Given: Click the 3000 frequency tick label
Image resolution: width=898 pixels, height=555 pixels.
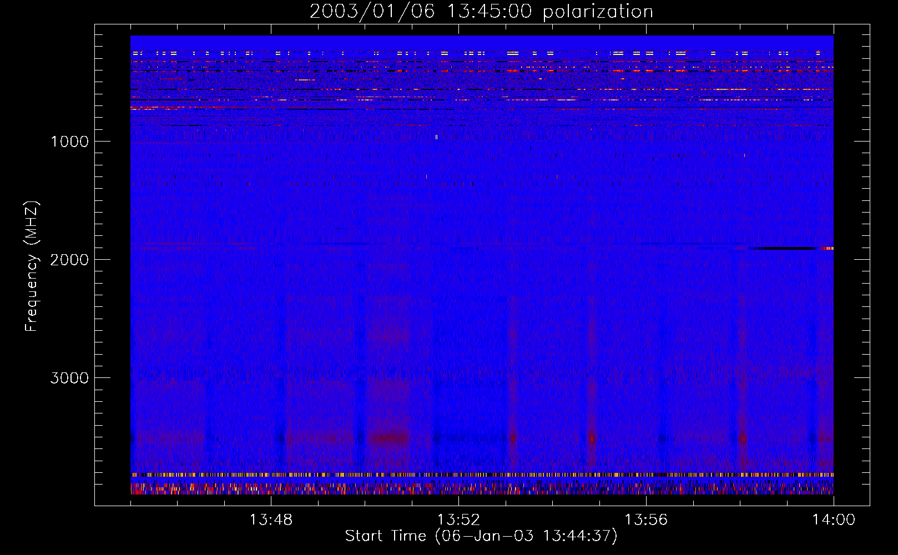Looking at the screenshot, I should [69, 378].
